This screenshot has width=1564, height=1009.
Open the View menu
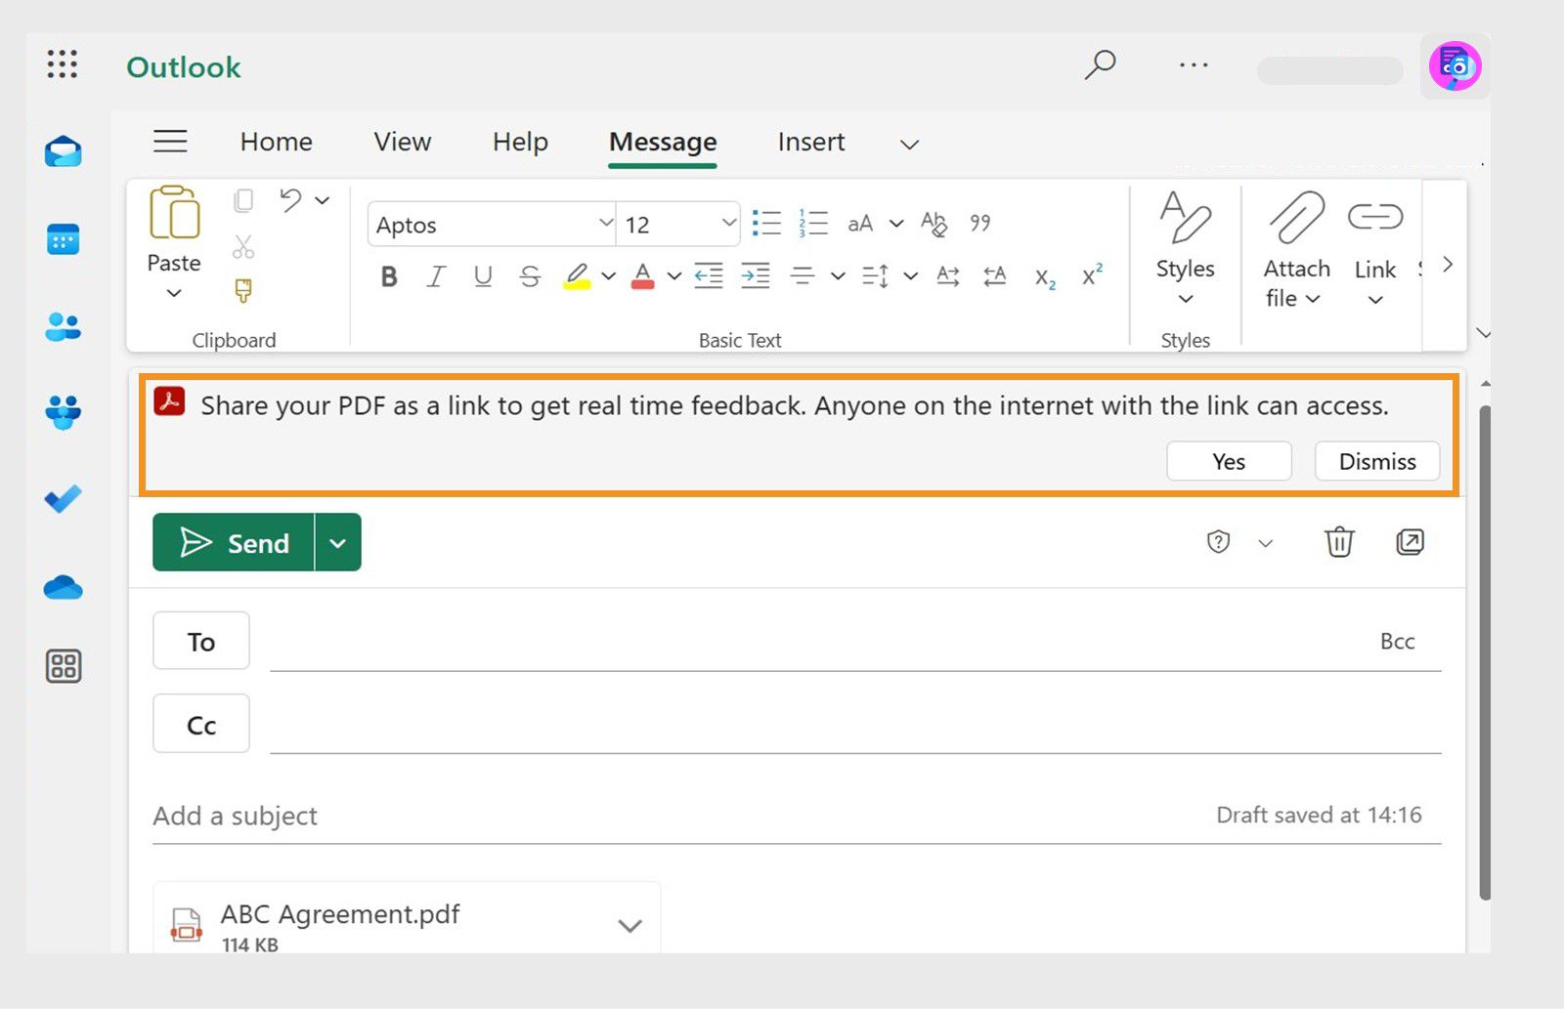pyautogui.click(x=401, y=142)
